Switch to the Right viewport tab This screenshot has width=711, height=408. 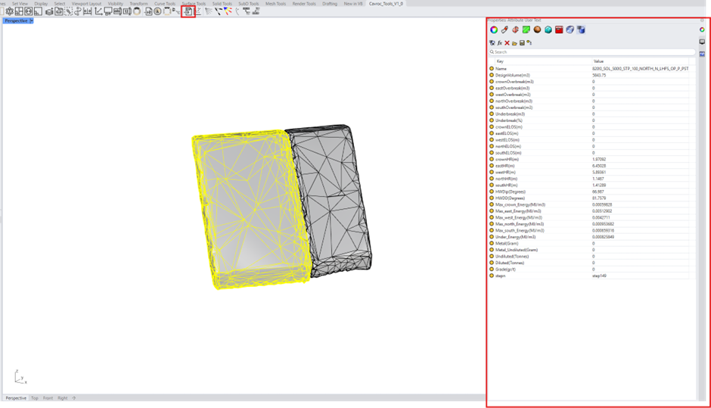point(63,398)
